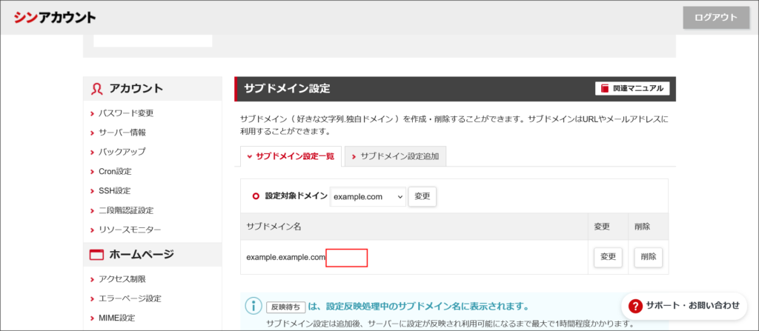Viewport: 759px width, 331px height.
Task: Click the red circle beside 設定対象ドメイン
Action: click(256, 196)
